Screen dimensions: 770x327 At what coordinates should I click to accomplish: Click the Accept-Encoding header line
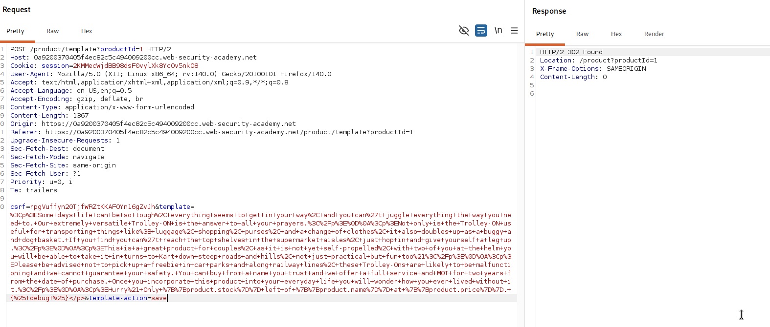click(x=77, y=99)
